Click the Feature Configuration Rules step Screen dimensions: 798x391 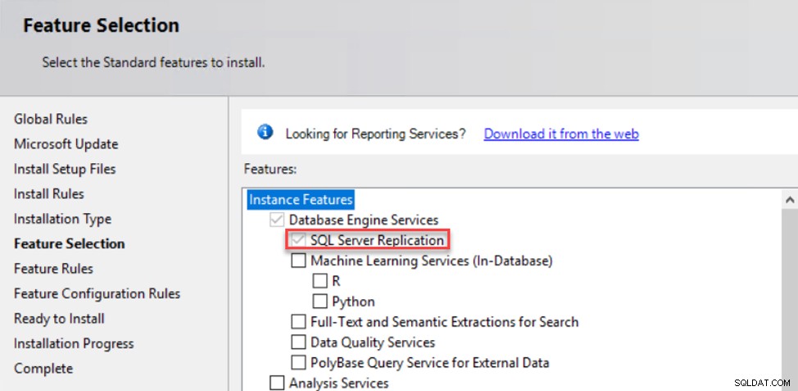click(97, 293)
